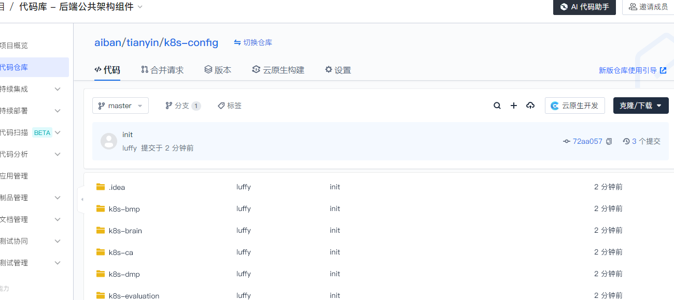Collapse sidebar using the left edge handle
The width and height of the screenshot is (674, 300).
click(x=81, y=199)
